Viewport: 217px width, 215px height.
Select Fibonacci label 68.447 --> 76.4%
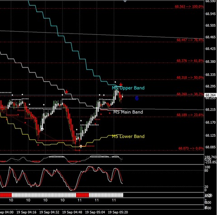click(x=190, y=40)
